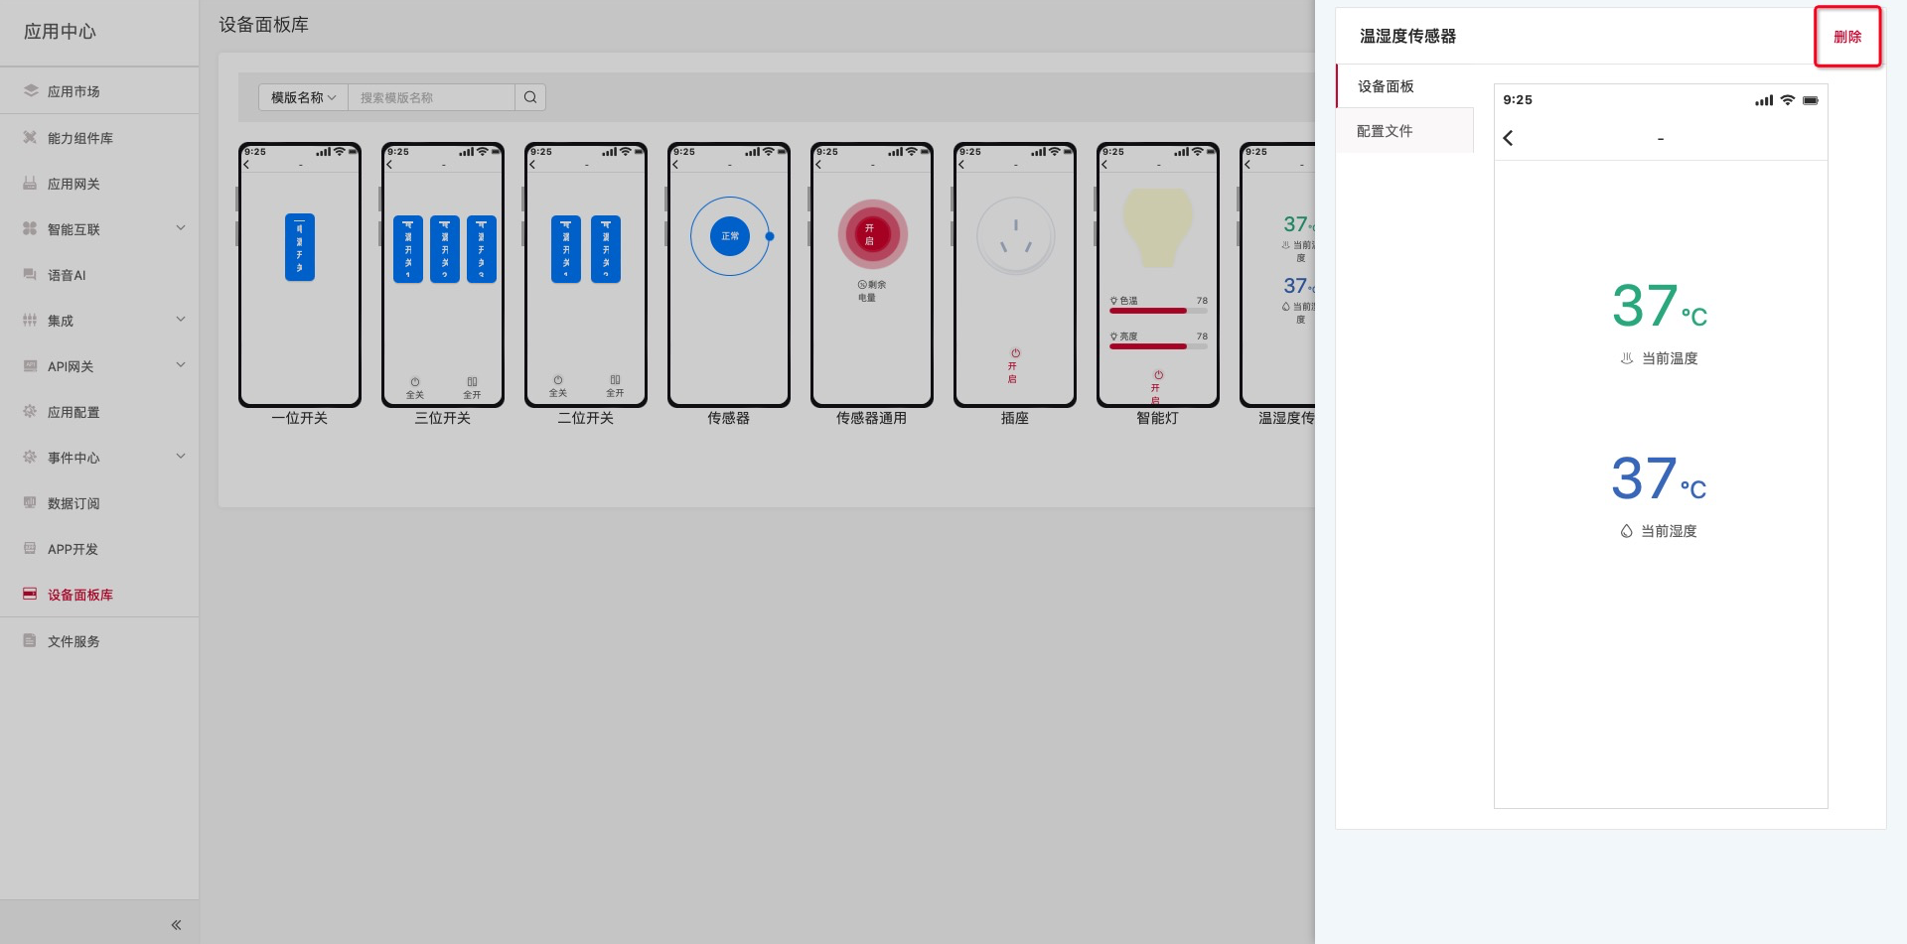
Task: Expand the API网关 submenu
Action: pos(181,365)
